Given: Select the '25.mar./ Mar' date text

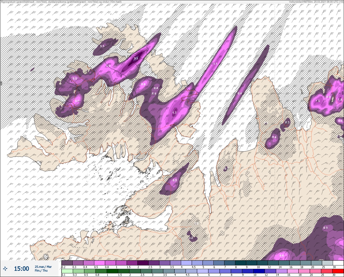Looking at the screenshot, I should click(x=43, y=267).
